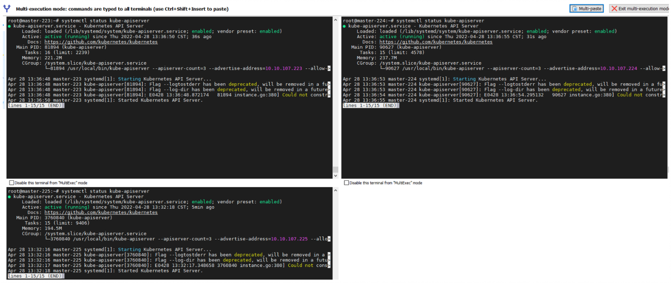671x283 pixels.
Task: Click 'lines 1-15/15 (END)' in master-225 terminal
Action: [x=36, y=275]
